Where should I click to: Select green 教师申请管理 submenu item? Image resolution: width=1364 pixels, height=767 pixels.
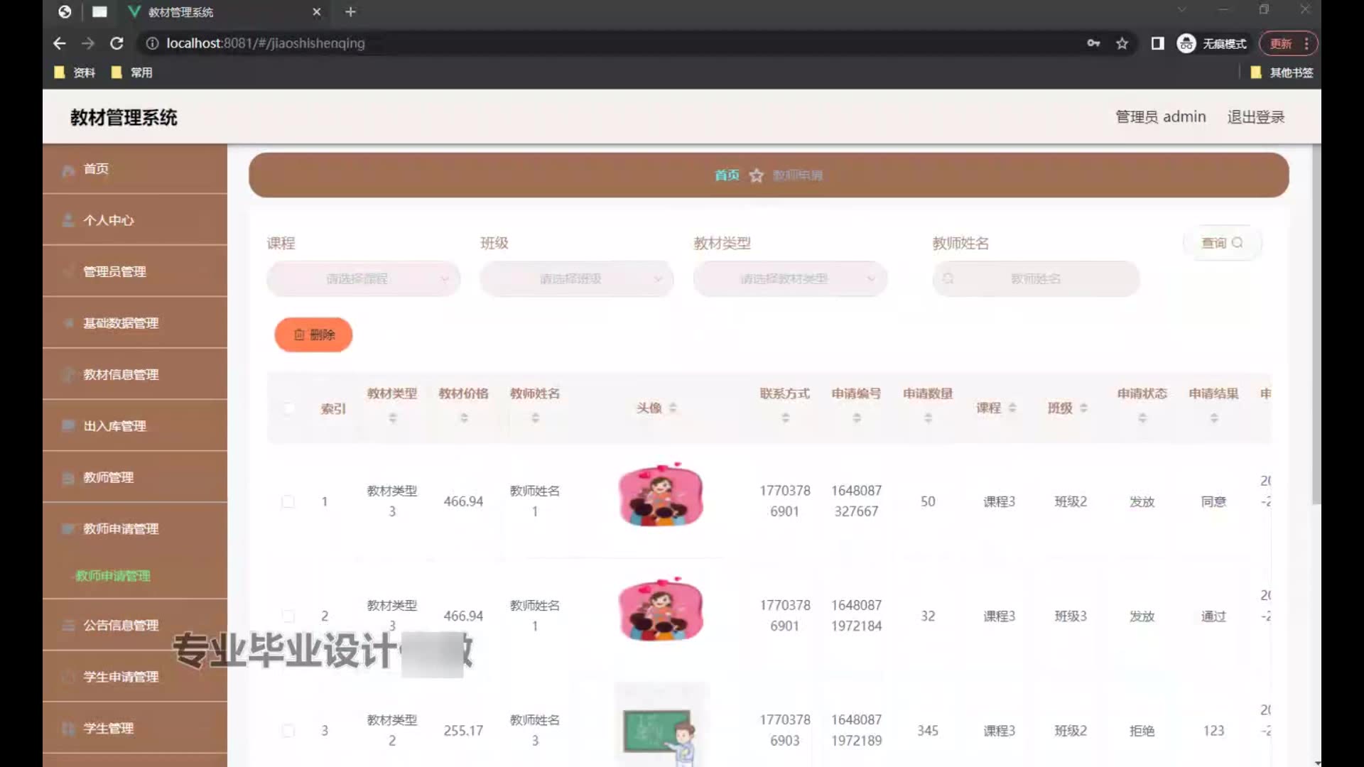[x=113, y=576]
